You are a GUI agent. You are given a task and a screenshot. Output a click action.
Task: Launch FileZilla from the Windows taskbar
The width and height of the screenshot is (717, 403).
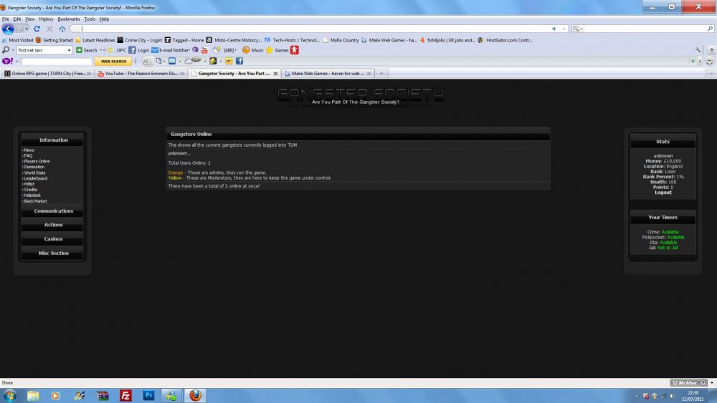[125, 395]
